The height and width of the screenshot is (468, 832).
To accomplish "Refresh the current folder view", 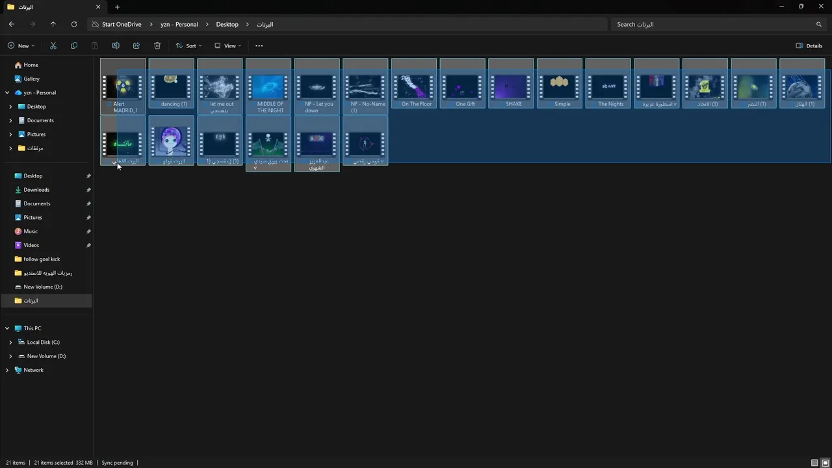I will (x=74, y=24).
